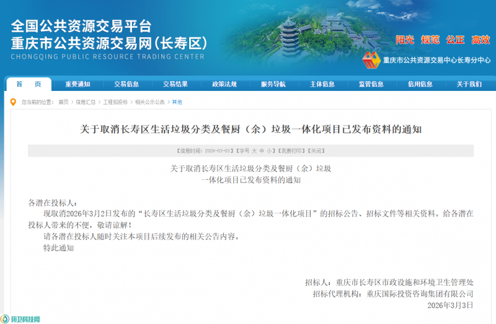Click the Chongqing trading center logo icon
This screenshot has width=496, height=324.
[371, 60]
